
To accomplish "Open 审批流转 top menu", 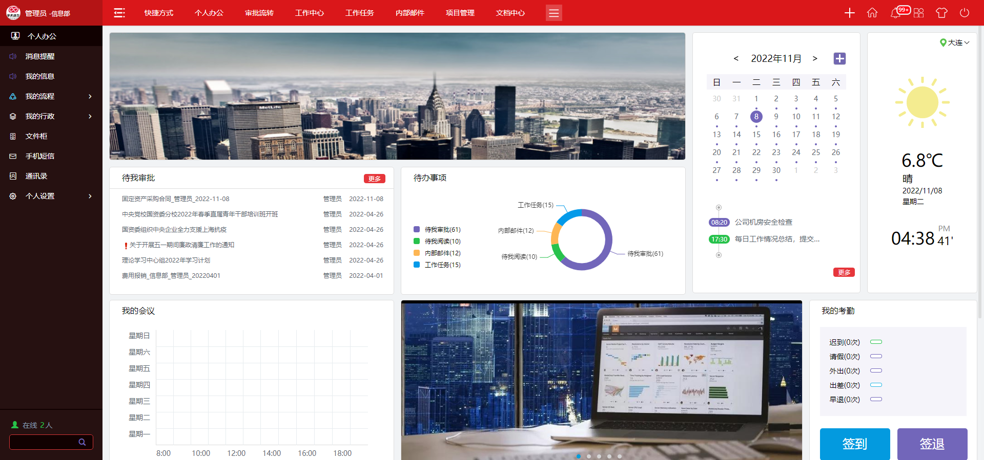I will tap(259, 13).
